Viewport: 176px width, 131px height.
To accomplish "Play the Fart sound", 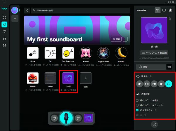I will pos(50,53).
